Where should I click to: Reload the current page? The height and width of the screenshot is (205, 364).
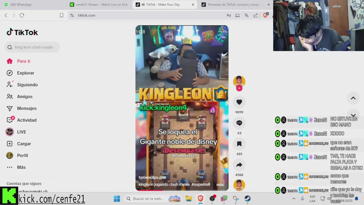point(22,15)
